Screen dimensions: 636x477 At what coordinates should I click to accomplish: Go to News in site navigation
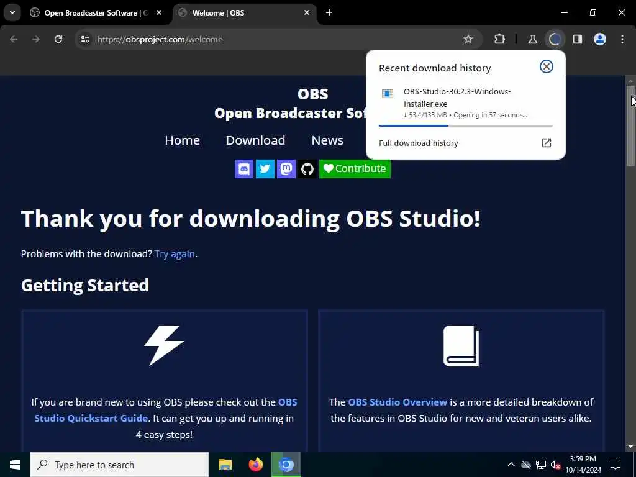point(327,140)
